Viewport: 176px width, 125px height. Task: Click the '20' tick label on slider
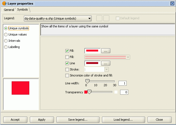(105, 85)
